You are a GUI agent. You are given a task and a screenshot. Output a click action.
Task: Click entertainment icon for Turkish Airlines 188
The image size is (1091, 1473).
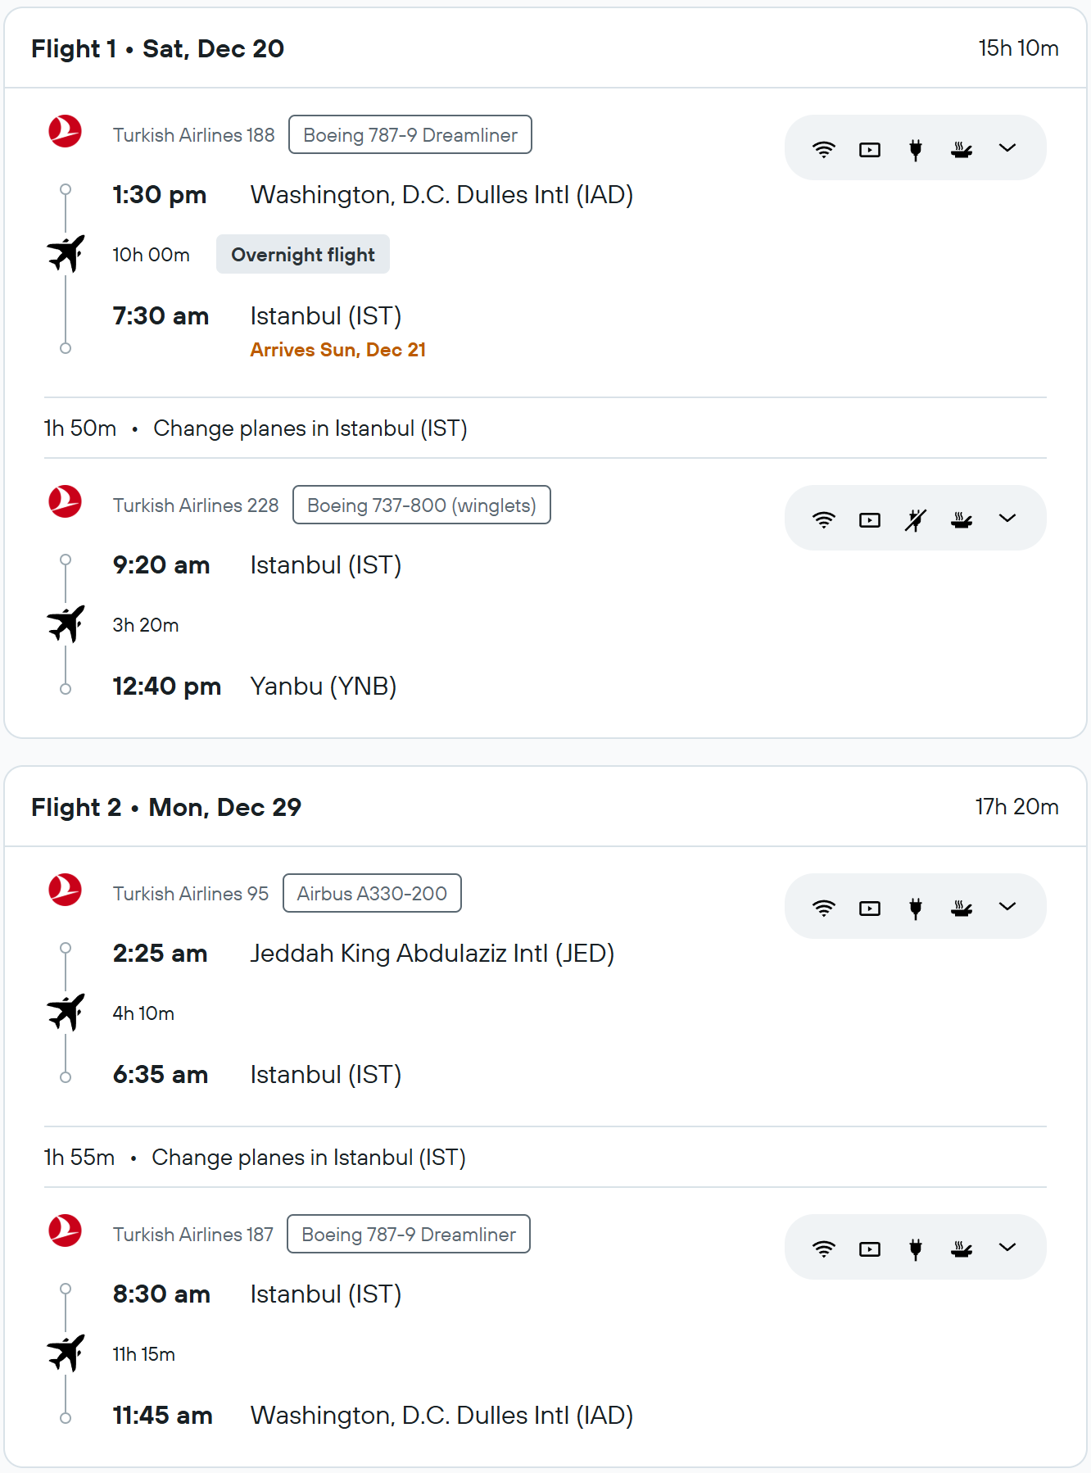coord(870,149)
